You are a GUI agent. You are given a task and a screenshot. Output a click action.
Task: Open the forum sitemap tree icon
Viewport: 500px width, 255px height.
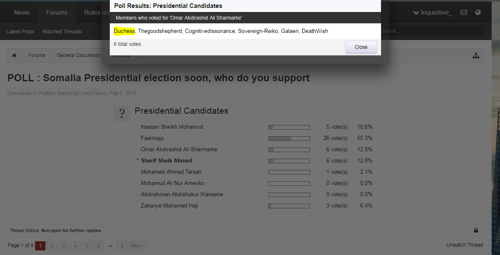pyautogui.click(x=476, y=55)
